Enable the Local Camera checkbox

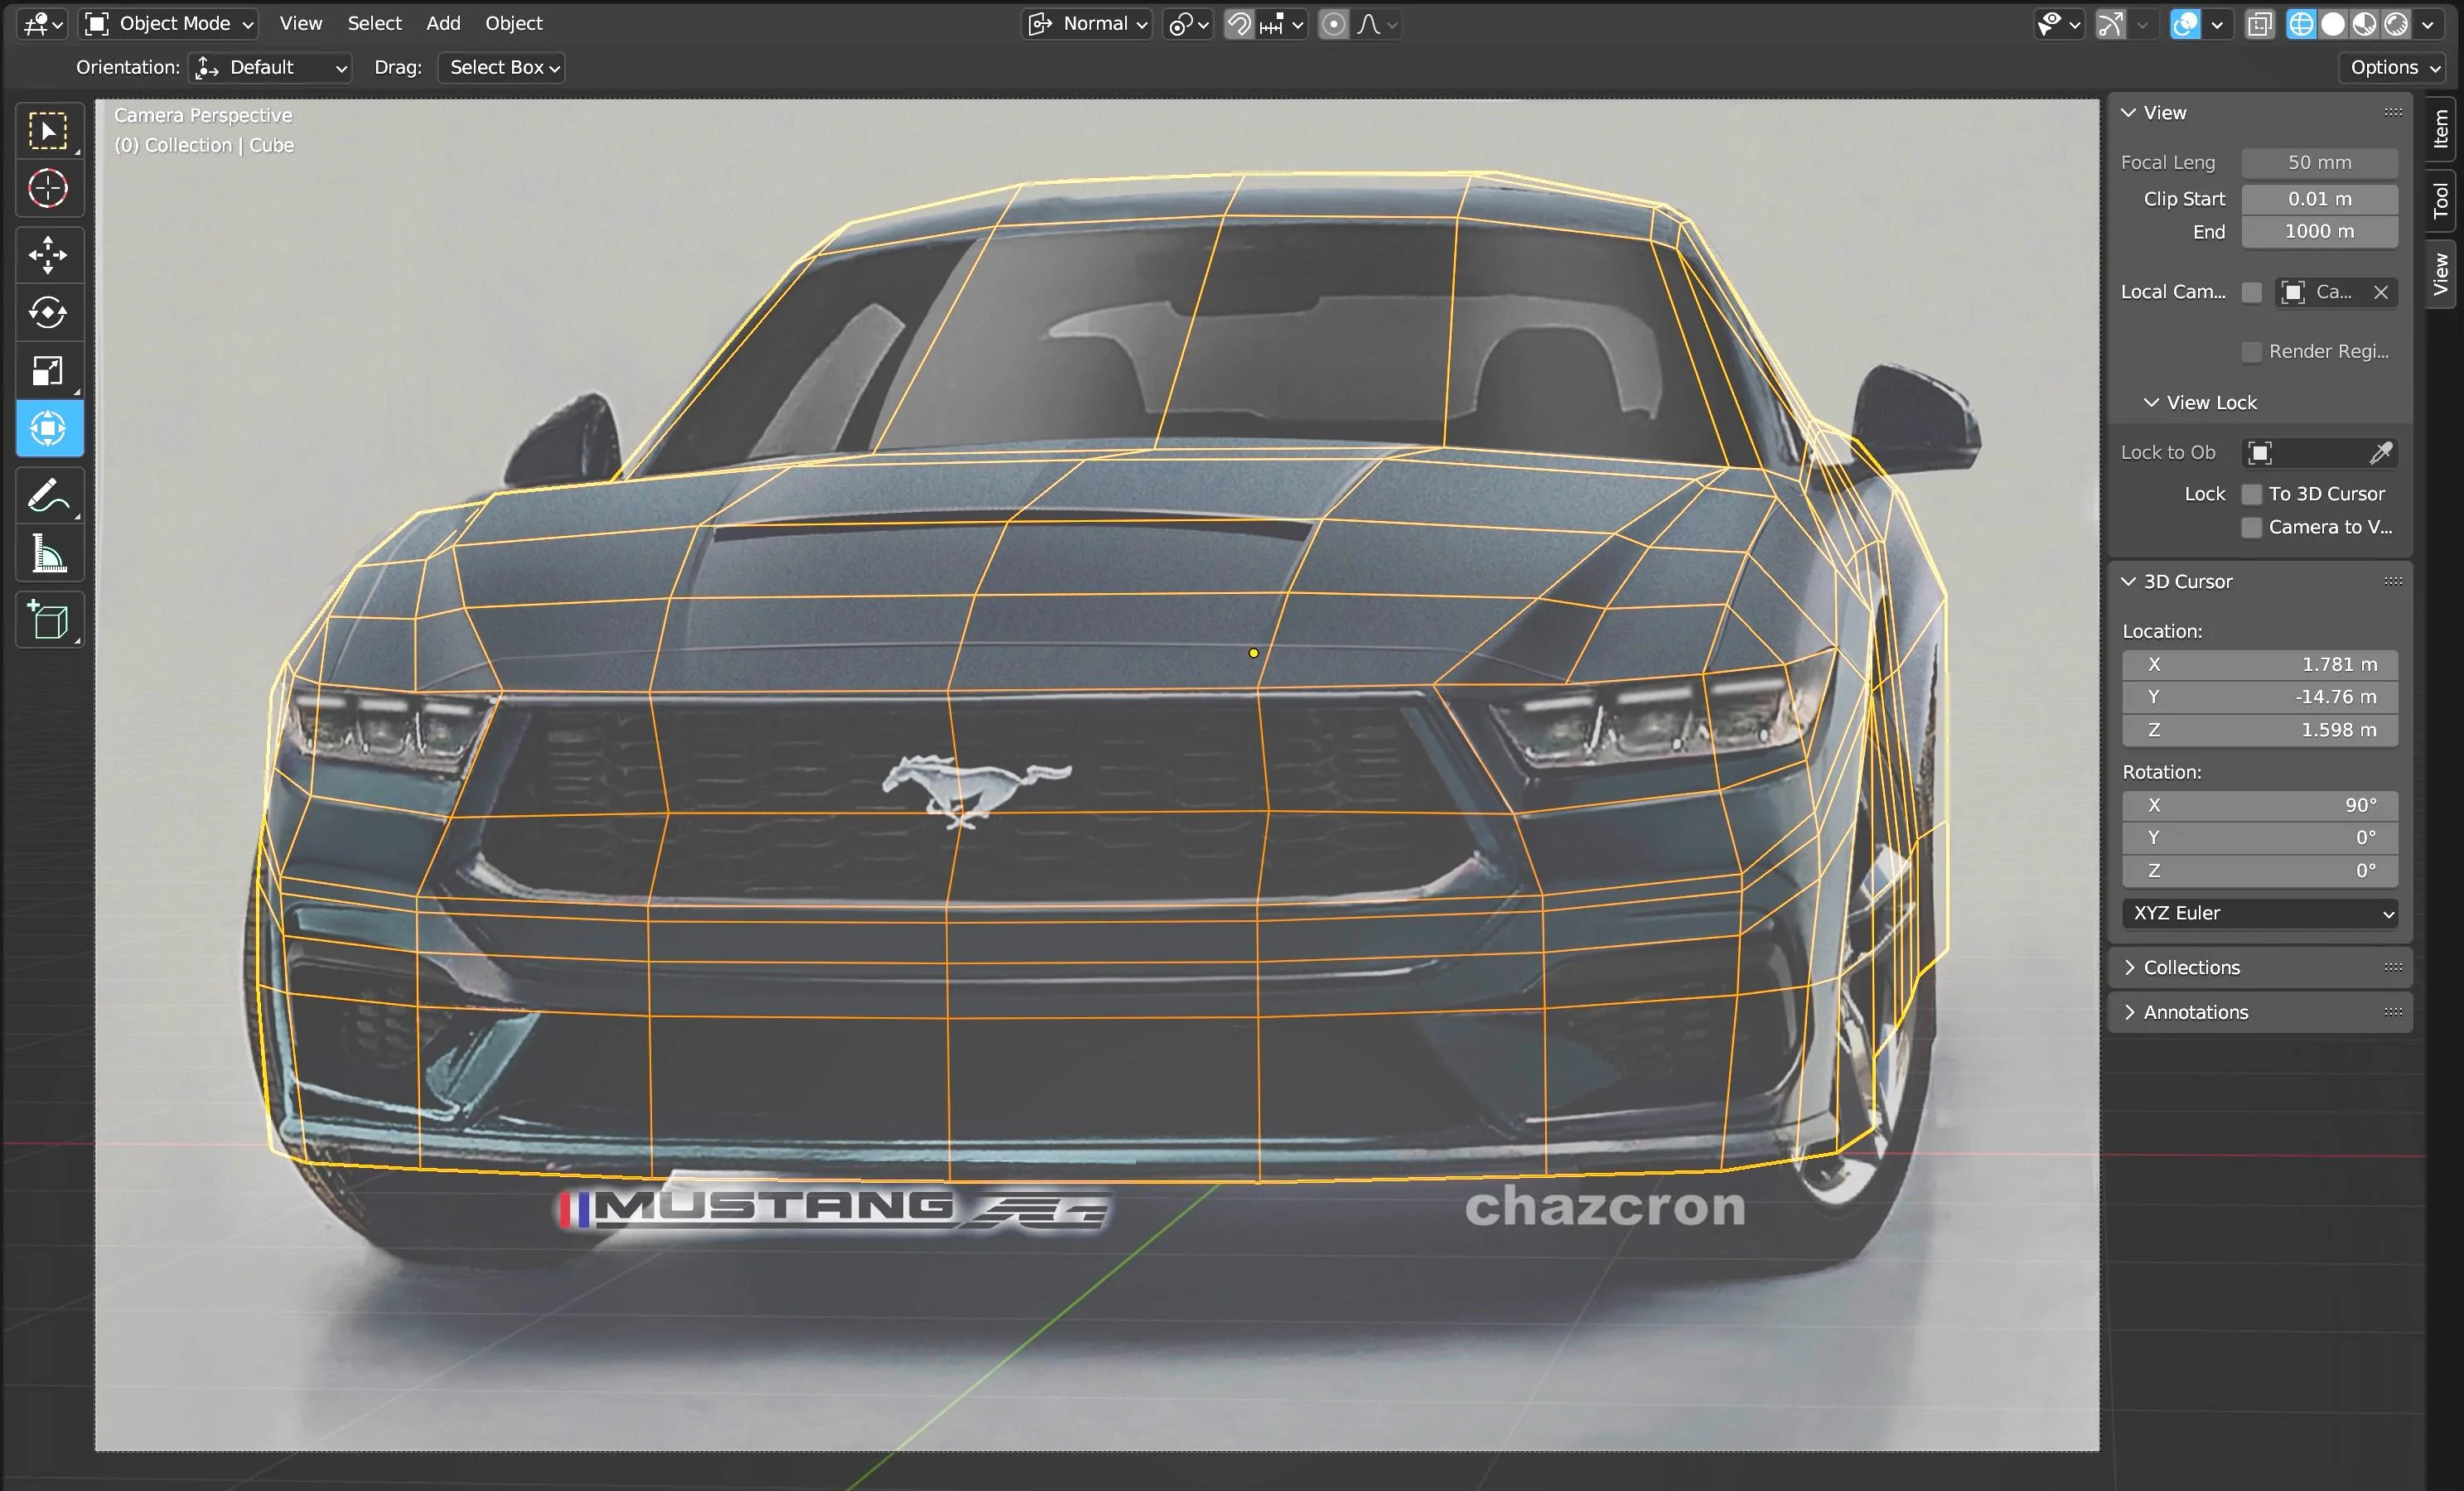[x=2252, y=292]
